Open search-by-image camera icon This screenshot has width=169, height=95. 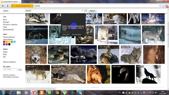[x=86, y=11]
